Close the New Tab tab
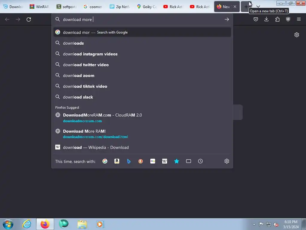Image resolution: width=306 pixels, height=230 pixels. coord(235,7)
